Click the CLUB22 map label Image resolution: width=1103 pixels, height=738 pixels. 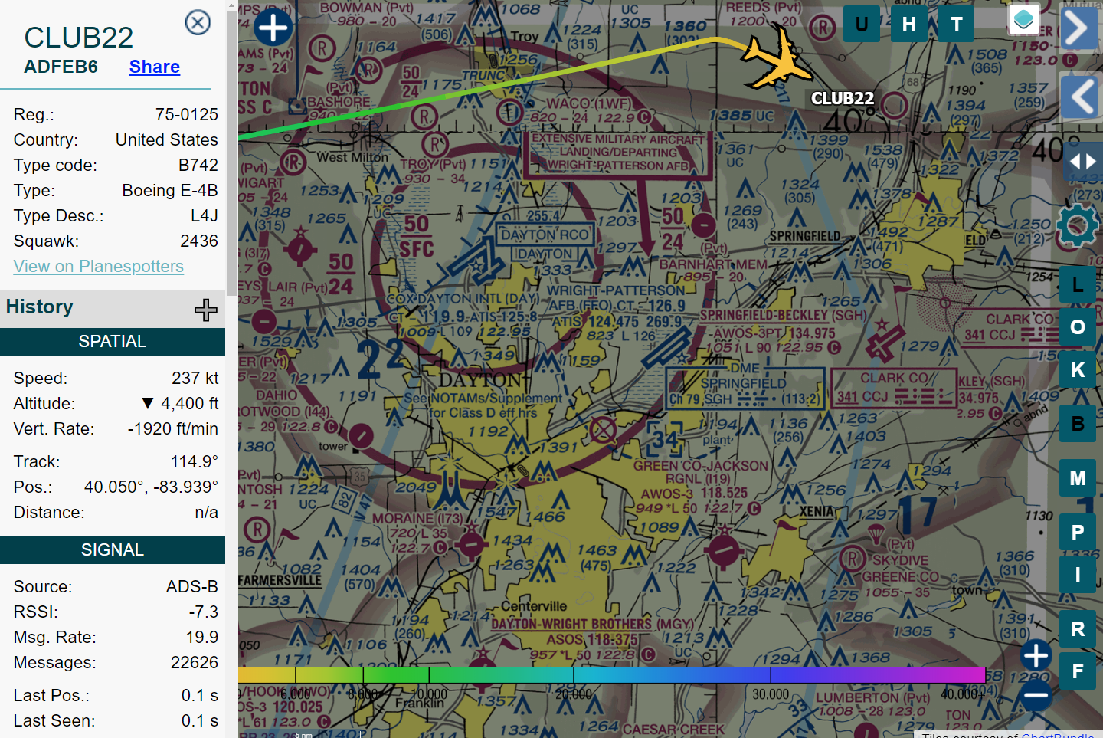[x=843, y=98]
